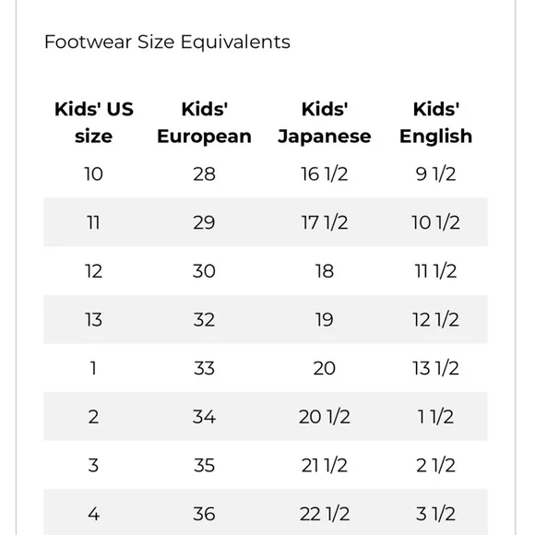Click English size 3 1/2 cell
The image size is (535, 535).
(435, 514)
